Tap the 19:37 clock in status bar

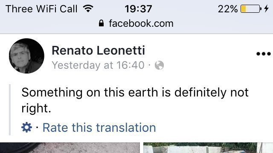(x=138, y=8)
